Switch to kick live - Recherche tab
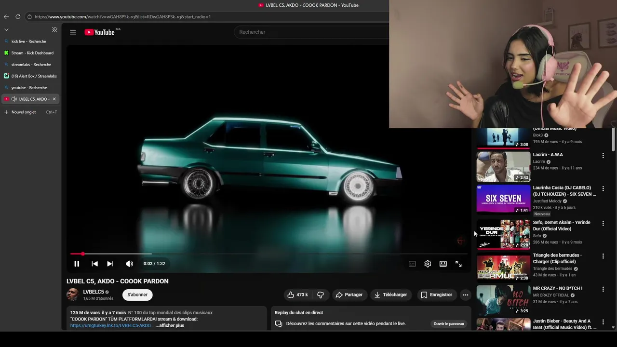The image size is (617, 347). pos(30,41)
